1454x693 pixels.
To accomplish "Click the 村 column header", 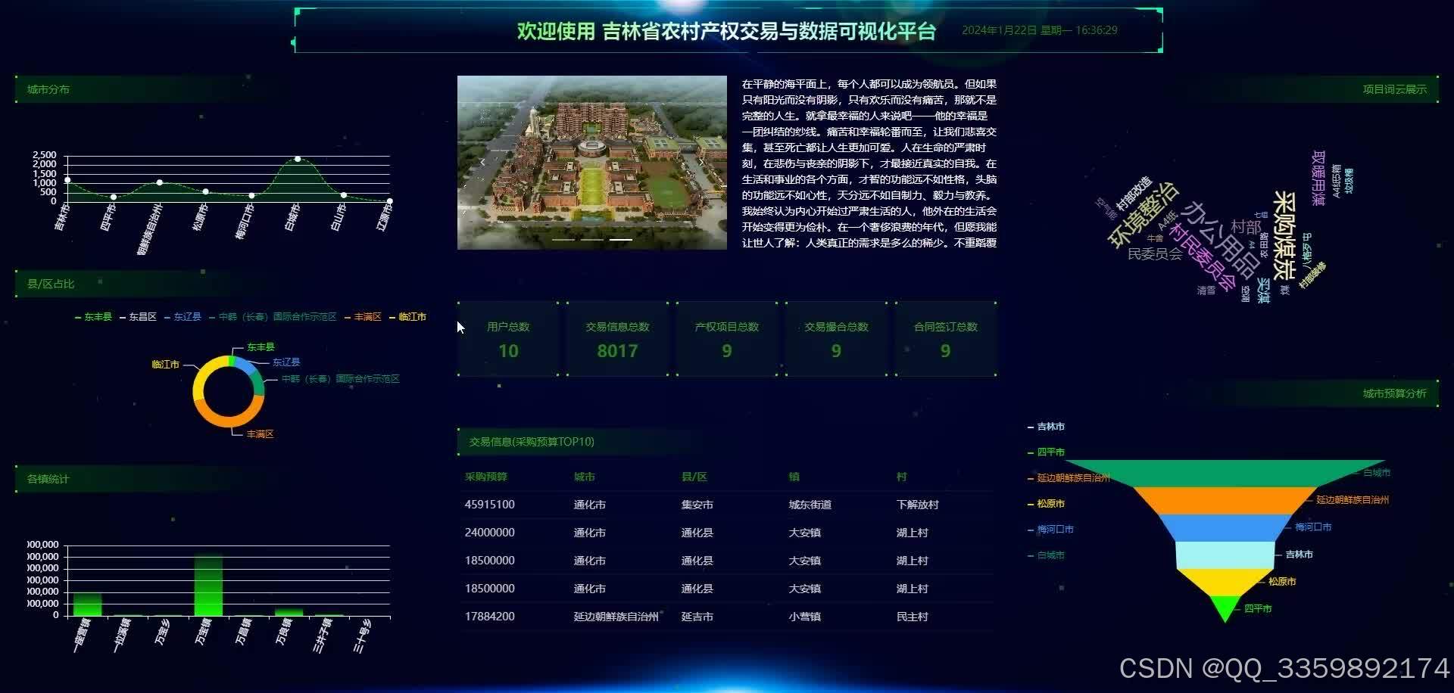I will (902, 477).
